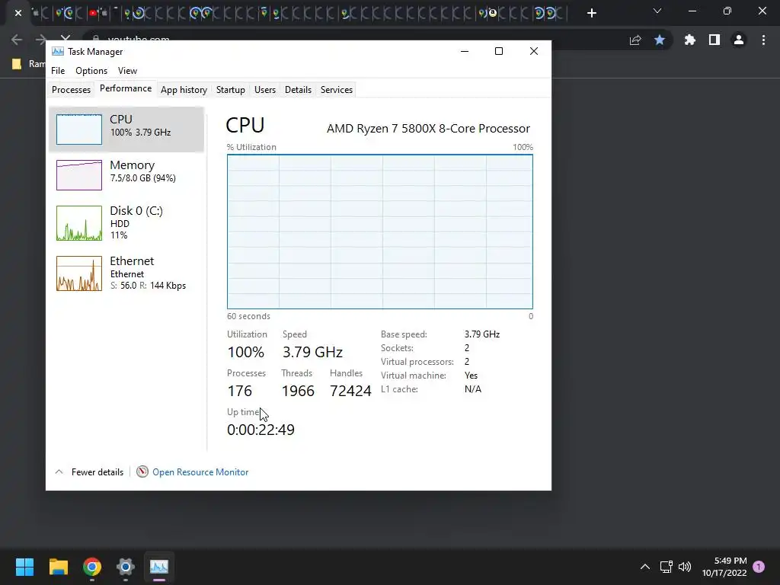This screenshot has width=780, height=585.
Task: Click the Task Manager taskbar icon
Action: (x=159, y=567)
